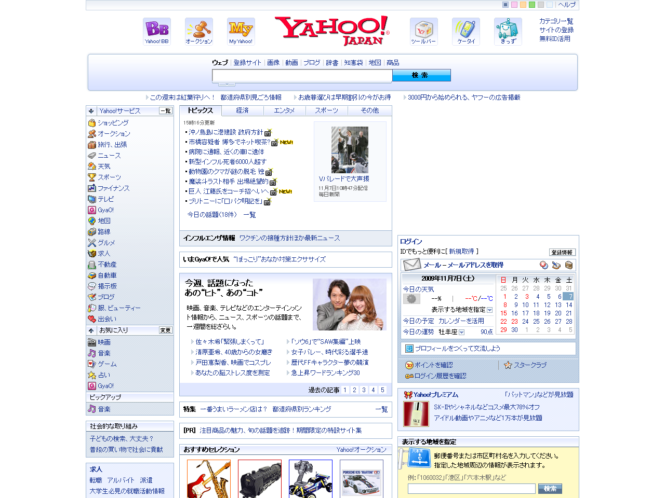Open 不動産 in the sidebar
The height and width of the screenshot is (498, 665).
point(107,265)
